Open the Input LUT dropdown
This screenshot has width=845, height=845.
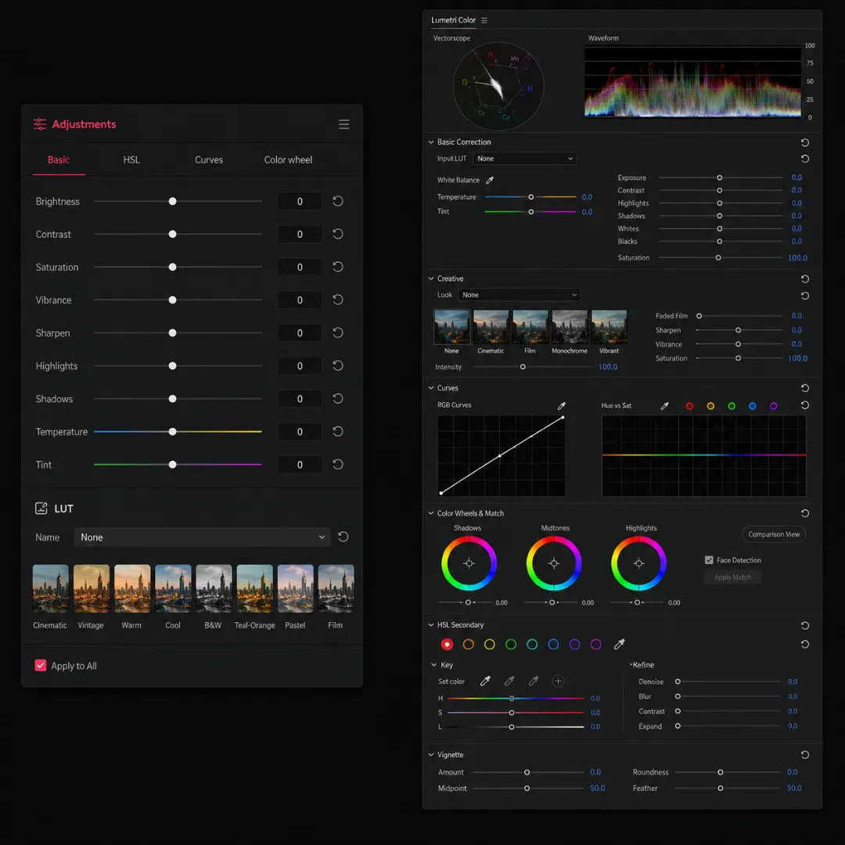[x=524, y=158]
